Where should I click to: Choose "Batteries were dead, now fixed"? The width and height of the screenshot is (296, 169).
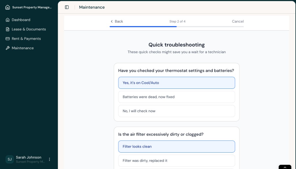coord(177,97)
